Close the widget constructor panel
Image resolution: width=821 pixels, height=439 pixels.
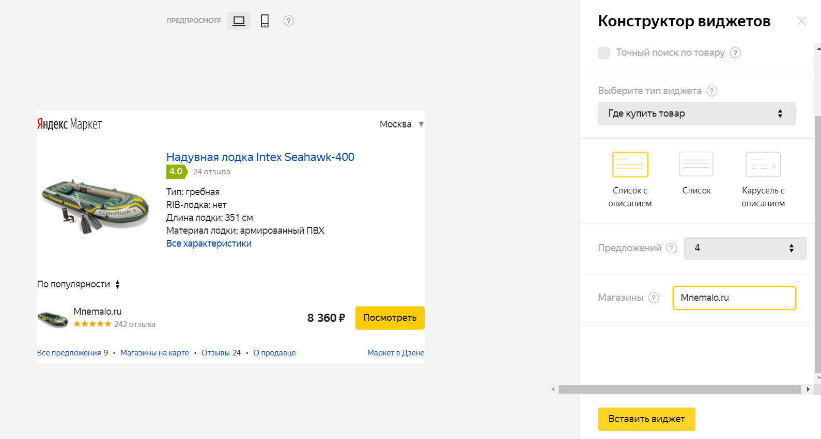coord(801,21)
